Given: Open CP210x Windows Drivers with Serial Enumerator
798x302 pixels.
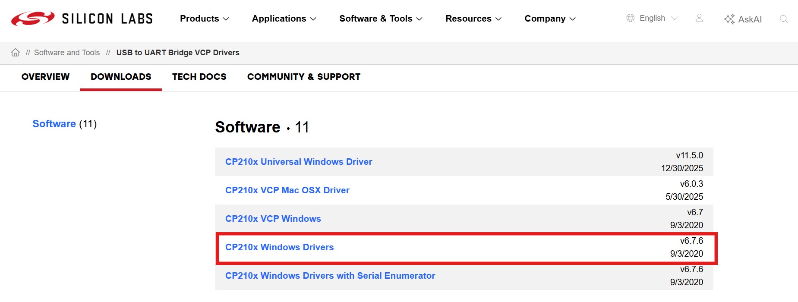Looking at the screenshot, I should 330,276.
